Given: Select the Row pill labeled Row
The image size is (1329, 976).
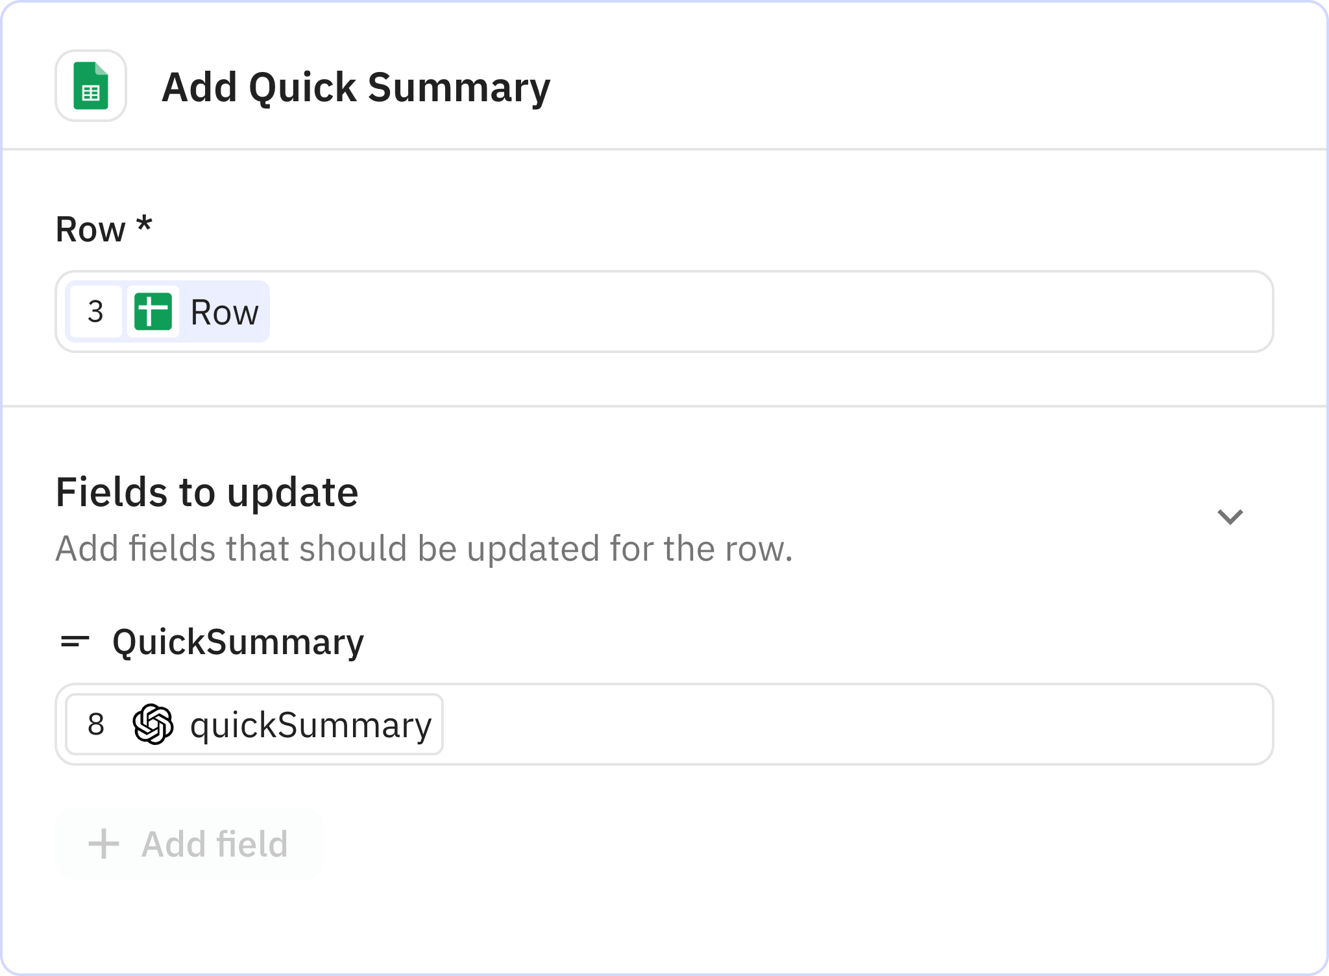Looking at the screenshot, I should (x=223, y=312).
